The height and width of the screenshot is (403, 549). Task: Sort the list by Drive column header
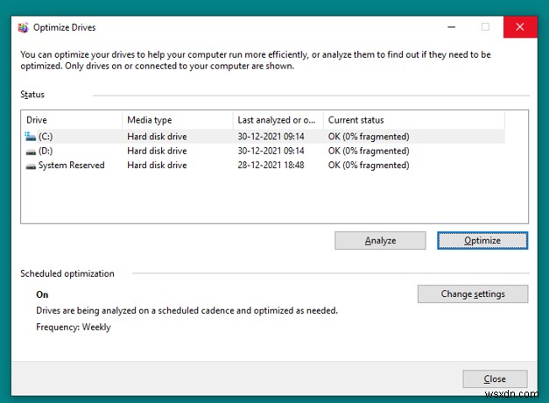click(x=70, y=120)
